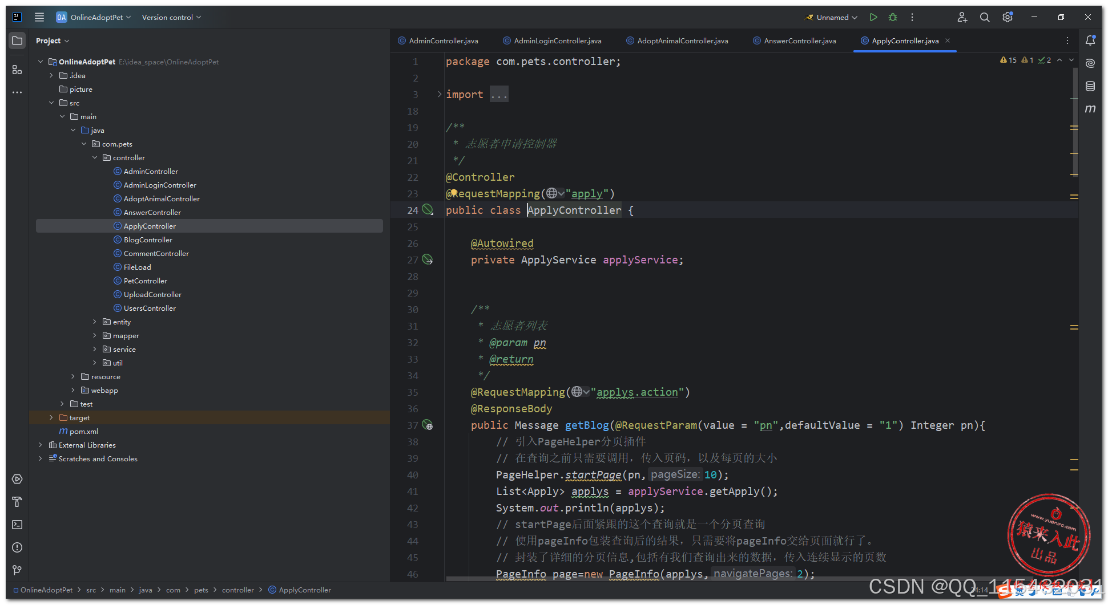Open the URL globe dropdown for "applys.action" mapping
Screen dimensions: 1108x605
tap(581, 392)
